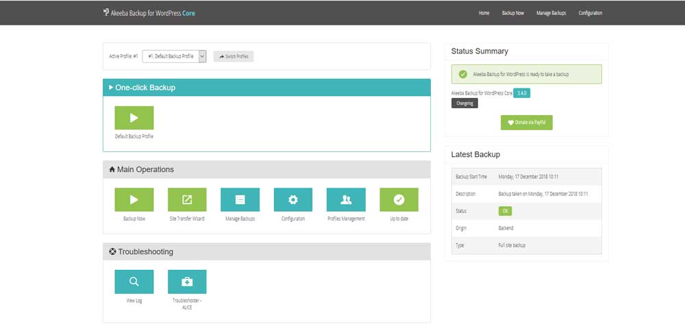This screenshot has height=324, width=685.
Task: Click the Profiles Management label
Action: 346,219
